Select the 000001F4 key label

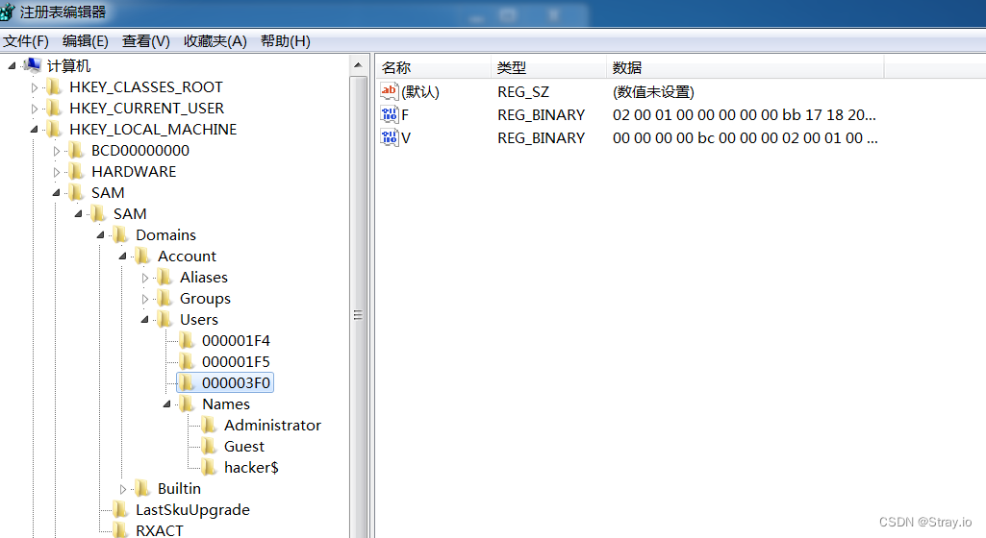pyautogui.click(x=236, y=341)
